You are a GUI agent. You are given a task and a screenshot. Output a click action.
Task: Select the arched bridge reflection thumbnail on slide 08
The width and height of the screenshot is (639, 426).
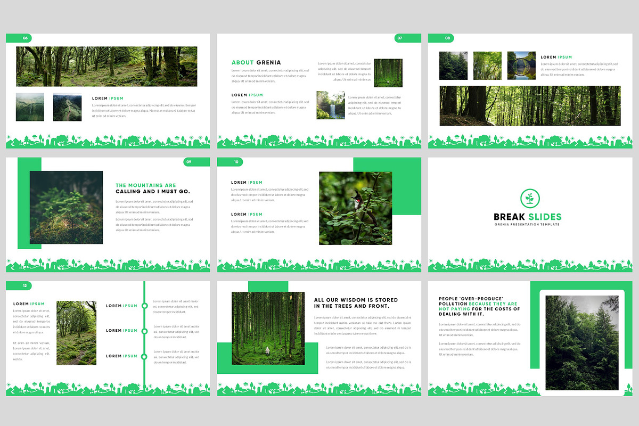pos(521,65)
